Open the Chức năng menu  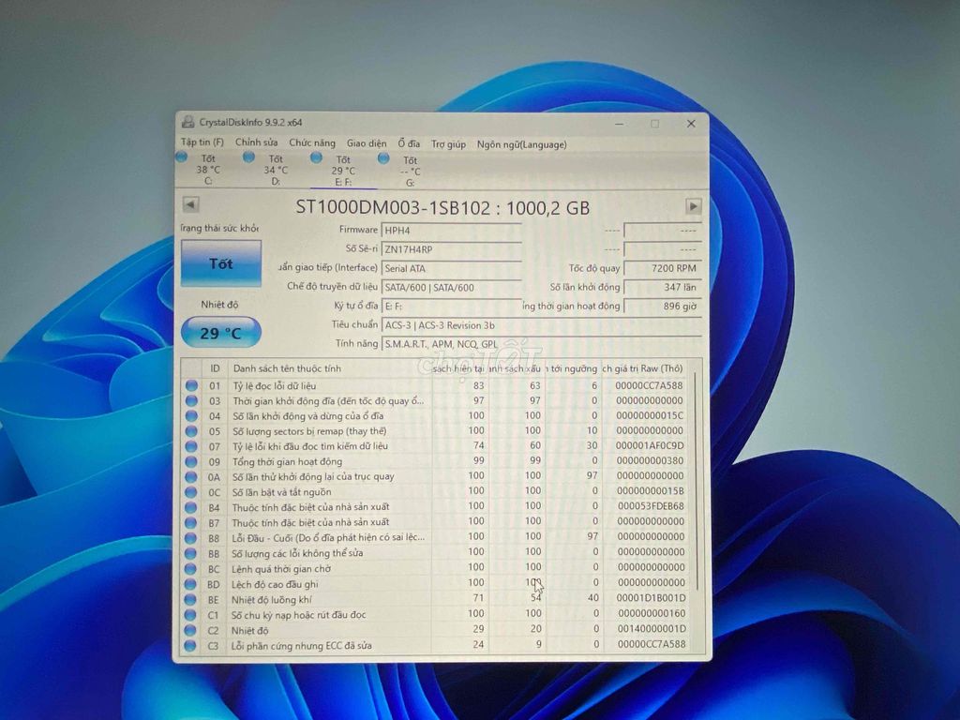pos(312,142)
